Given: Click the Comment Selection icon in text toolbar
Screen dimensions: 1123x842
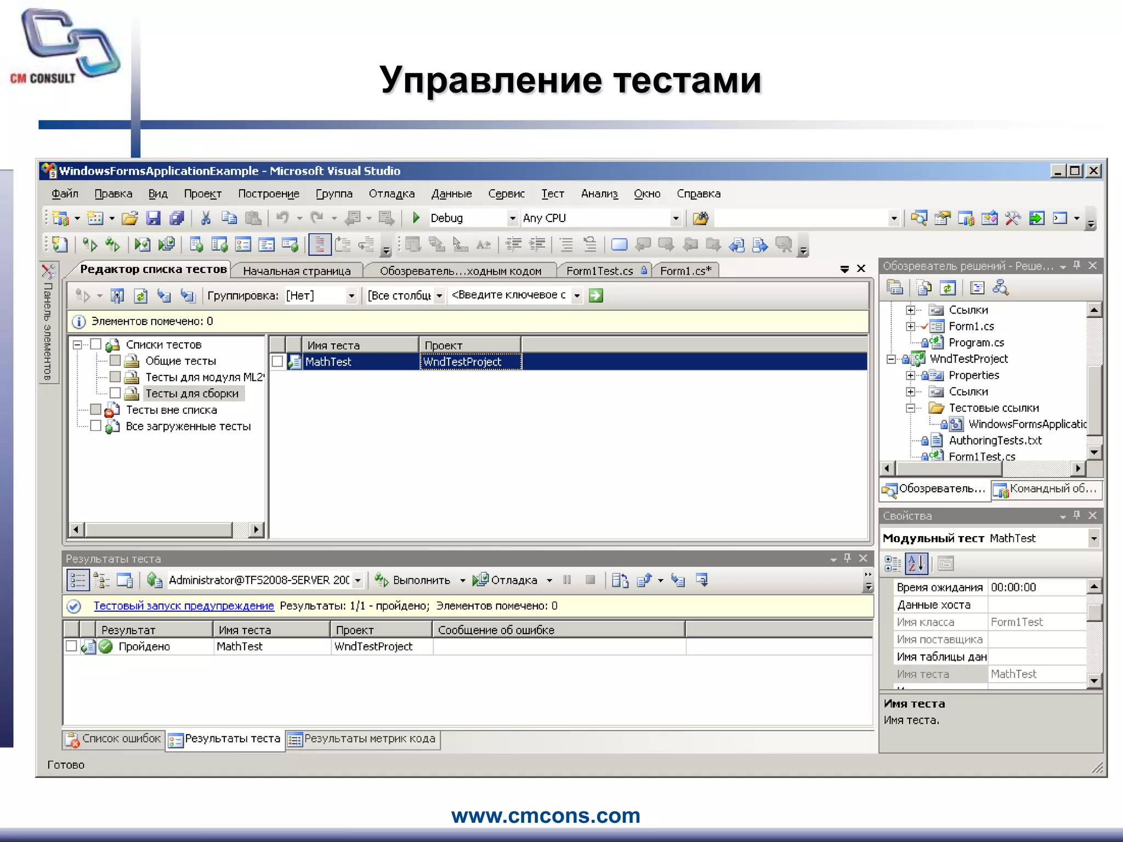Looking at the screenshot, I should tap(566, 245).
